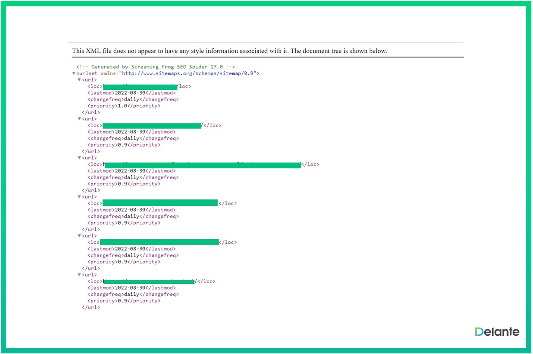Click the 'This XML file' notice text
The image size is (533, 354).
coord(229,51)
